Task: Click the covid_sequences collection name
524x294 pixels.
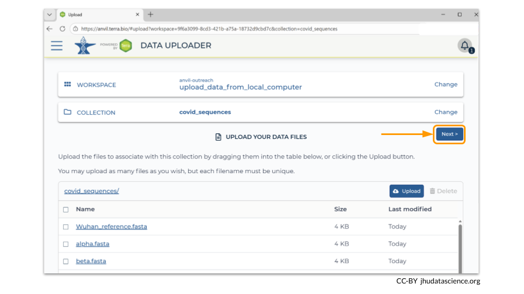Action: click(x=205, y=112)
